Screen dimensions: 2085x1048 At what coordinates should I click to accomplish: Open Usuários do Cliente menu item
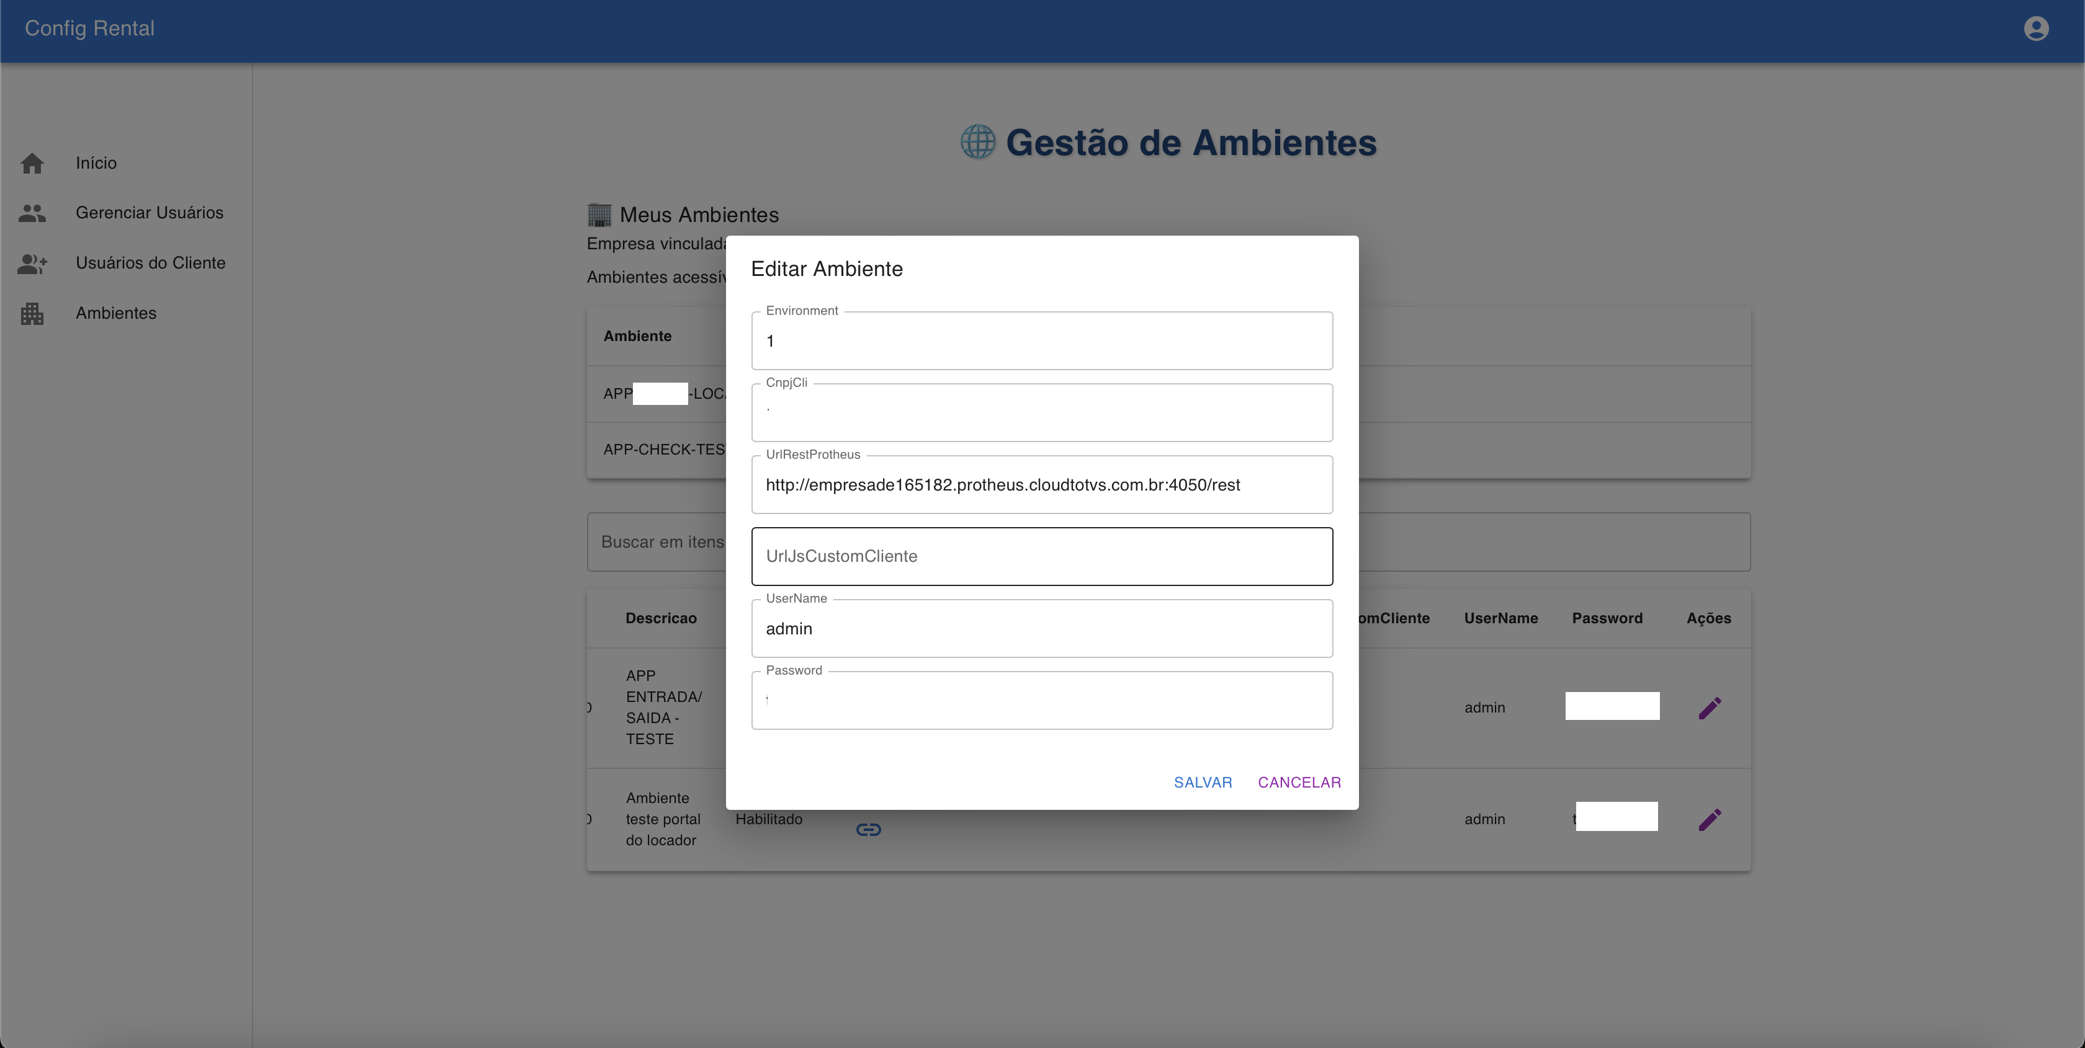point(151,263)
